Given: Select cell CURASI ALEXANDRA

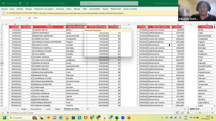Looking at the screenshot, I should pyautogui.click(x=50, y=81).
